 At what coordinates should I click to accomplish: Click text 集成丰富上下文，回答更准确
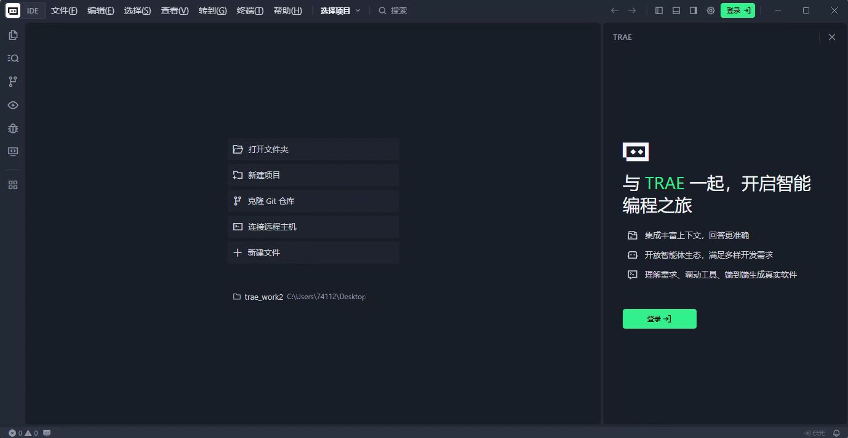click(697, 235)
